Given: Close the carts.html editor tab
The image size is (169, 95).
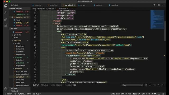Looking at the screenshot, I should click(74, 5).
